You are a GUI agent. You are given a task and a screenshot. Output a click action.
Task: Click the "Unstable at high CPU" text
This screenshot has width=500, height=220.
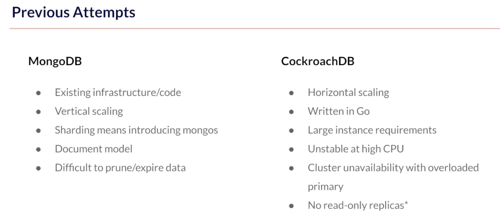tap(355, 149)
